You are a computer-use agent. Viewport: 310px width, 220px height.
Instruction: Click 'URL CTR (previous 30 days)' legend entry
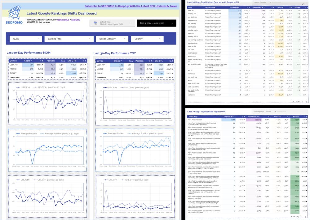pyautogui.click(x=48, y=180)
